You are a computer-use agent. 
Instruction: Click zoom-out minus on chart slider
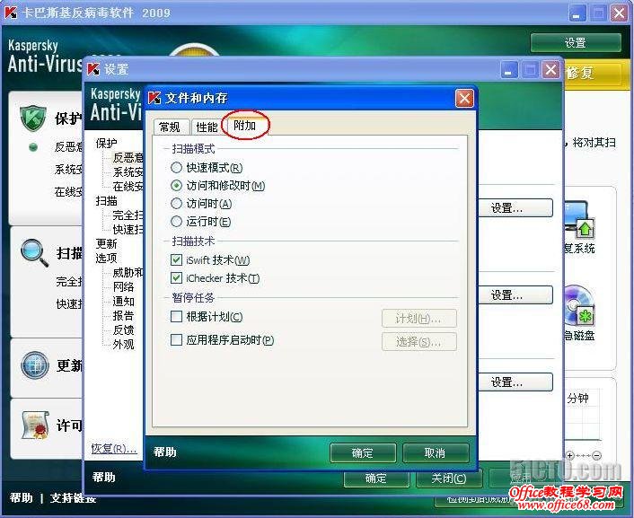(597, 456)
